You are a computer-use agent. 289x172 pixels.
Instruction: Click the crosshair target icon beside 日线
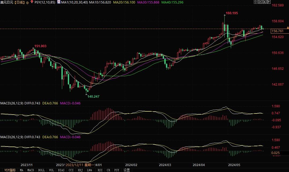tap(27, 2)
